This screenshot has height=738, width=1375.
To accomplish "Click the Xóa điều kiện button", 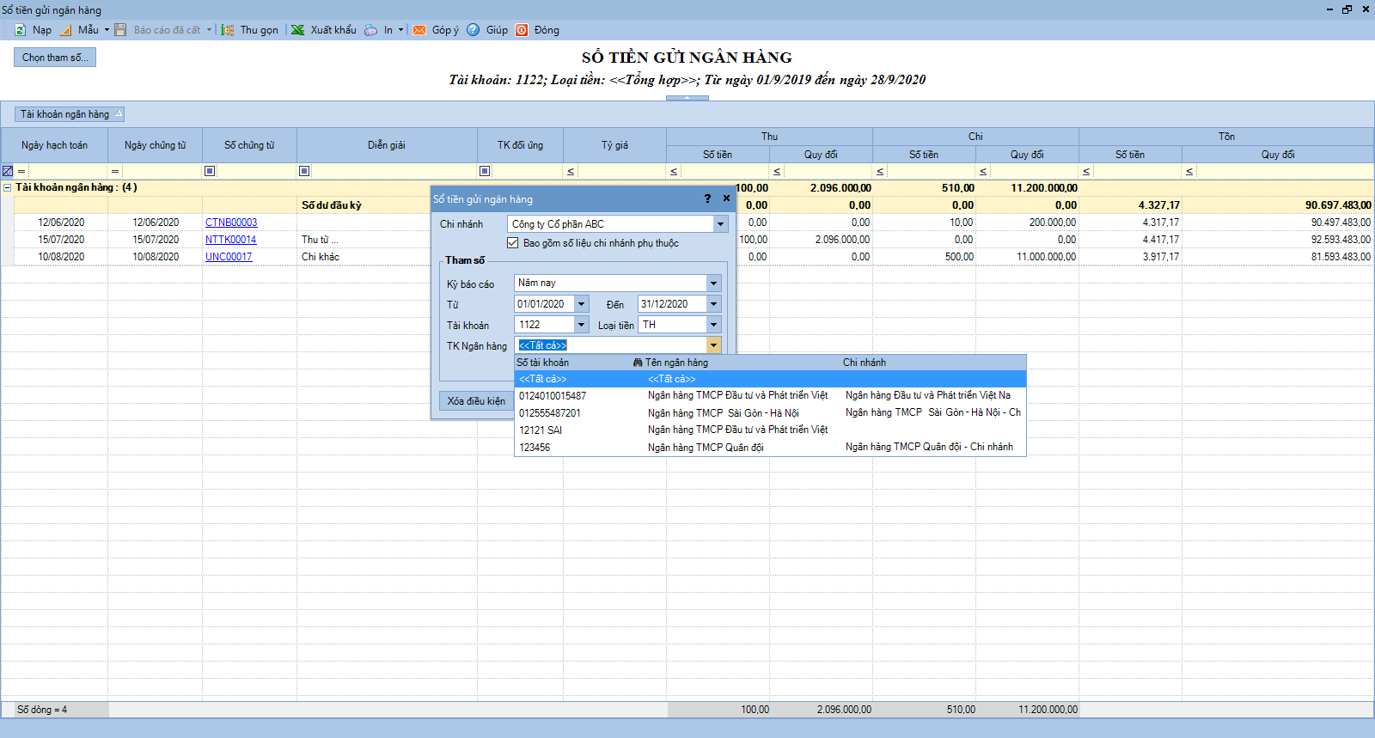I will pyautogui.click(x=476, y=401).
